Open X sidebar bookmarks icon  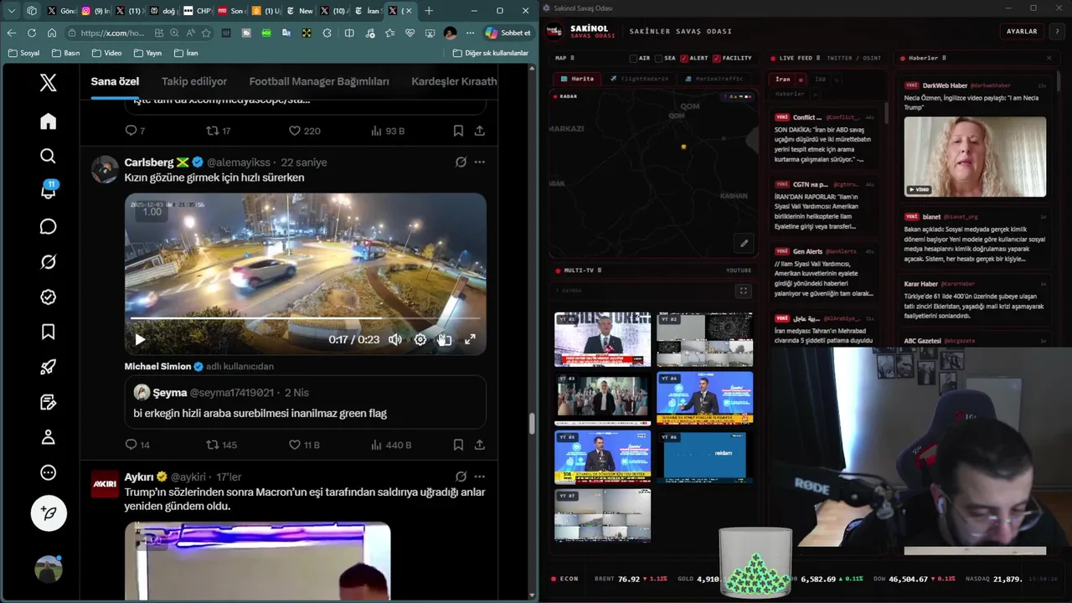point(48,332)
